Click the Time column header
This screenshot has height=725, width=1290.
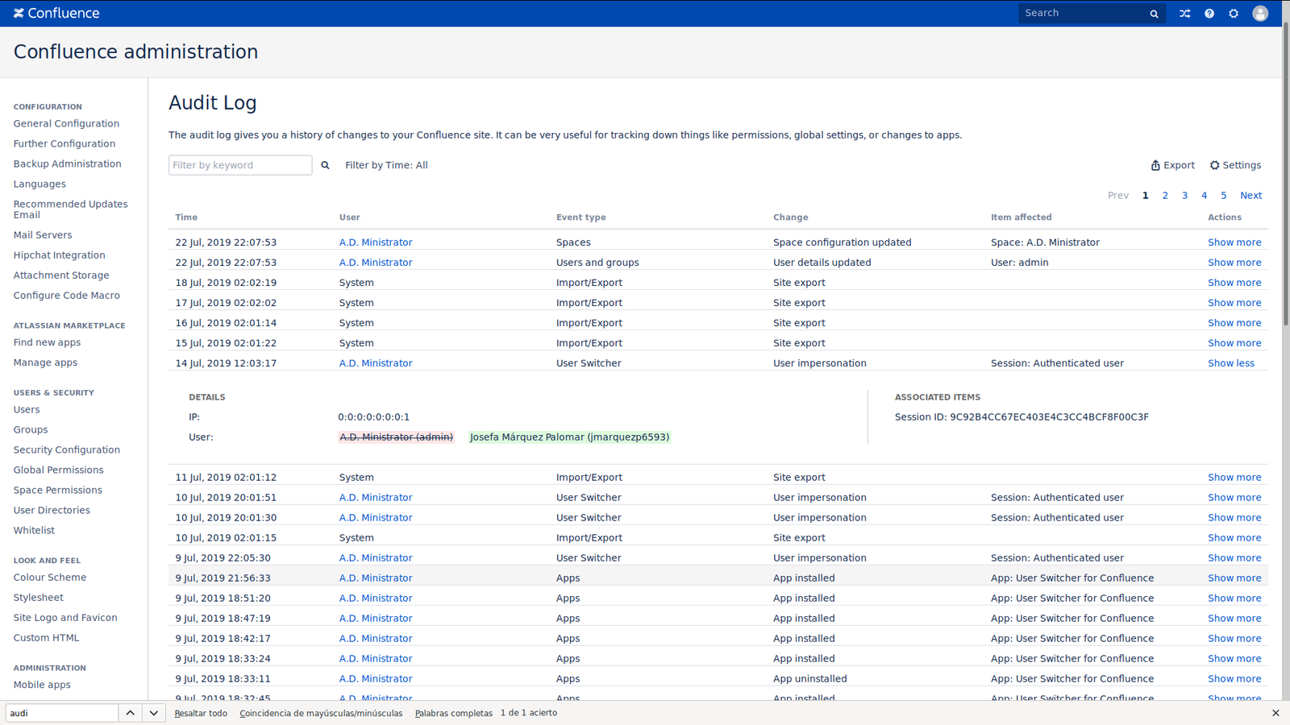pos(186,217)
